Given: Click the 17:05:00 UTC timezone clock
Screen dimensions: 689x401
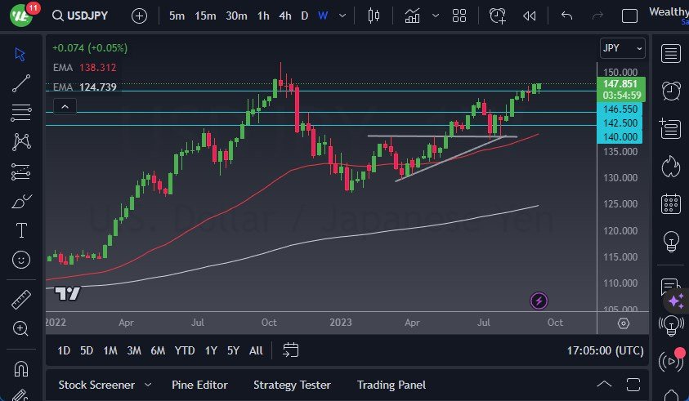Looking at the screenshot, I should (604, 350).
